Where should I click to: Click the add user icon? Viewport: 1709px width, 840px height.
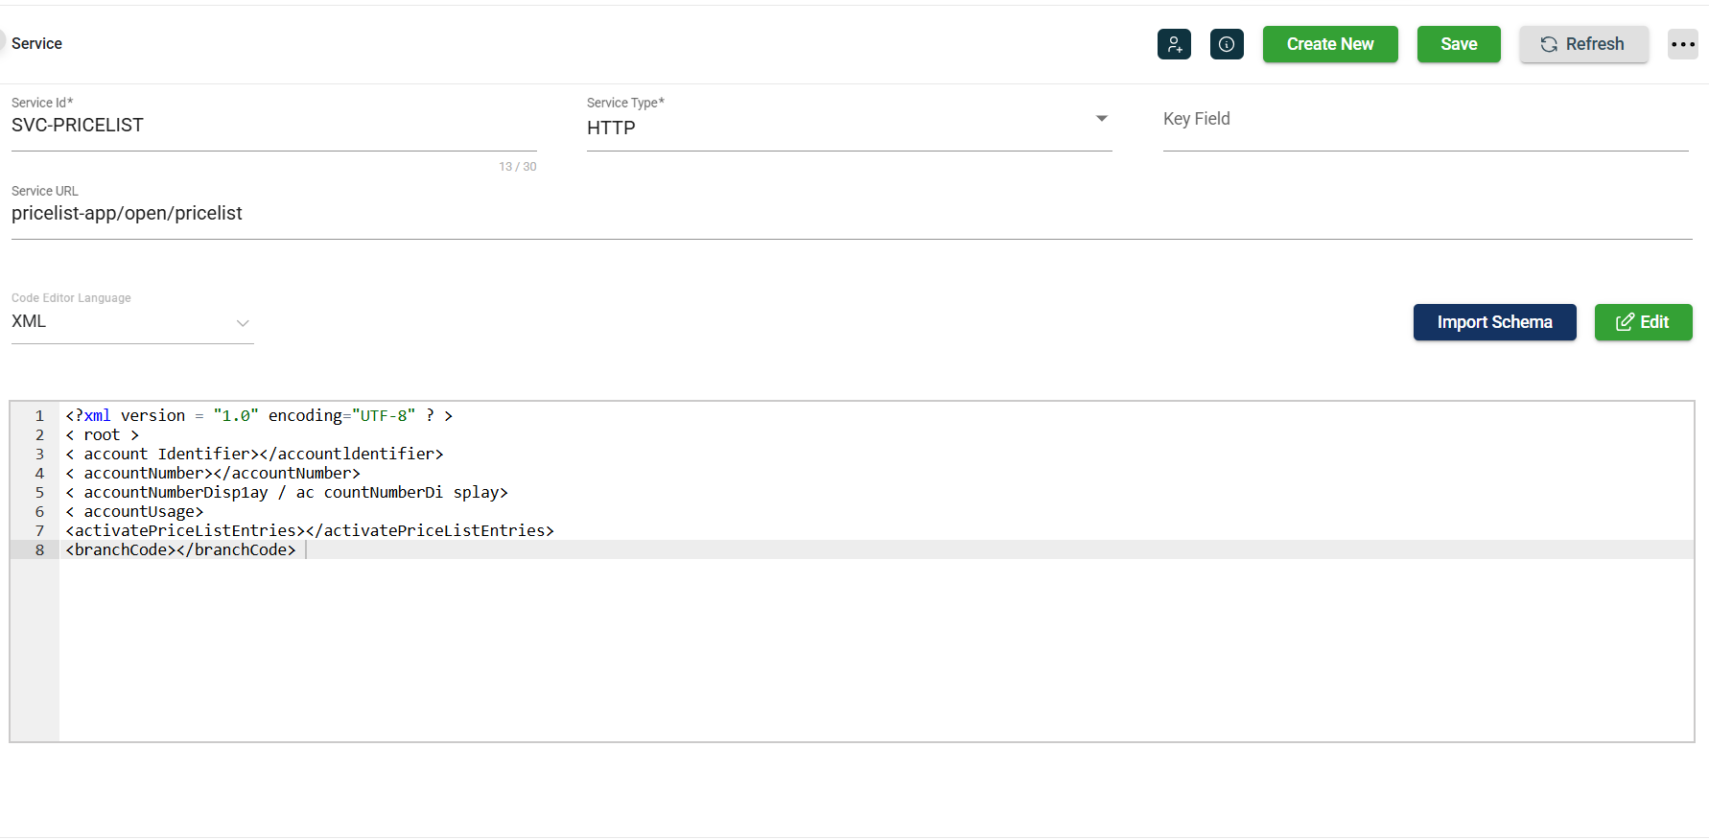1174,44
